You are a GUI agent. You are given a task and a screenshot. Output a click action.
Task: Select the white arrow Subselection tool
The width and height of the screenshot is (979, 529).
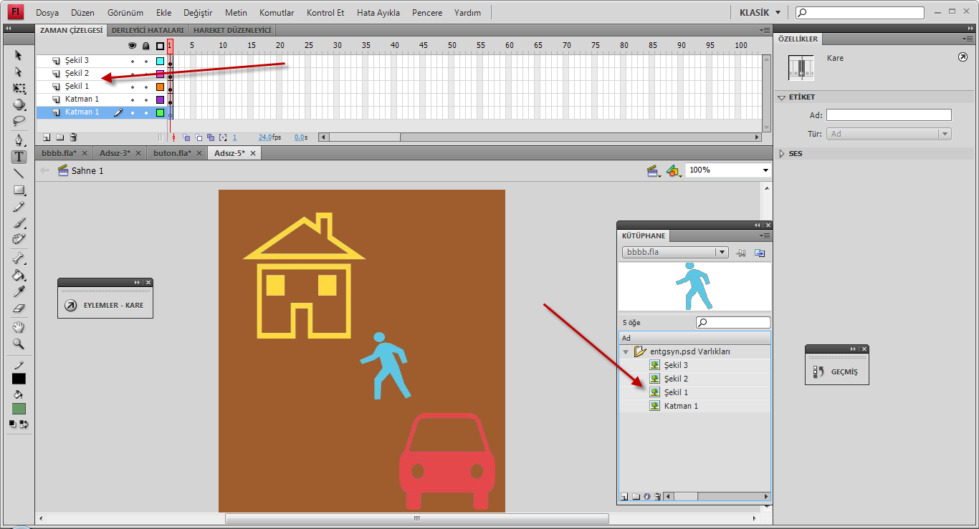pyautogui.click(x=19, y=72)
